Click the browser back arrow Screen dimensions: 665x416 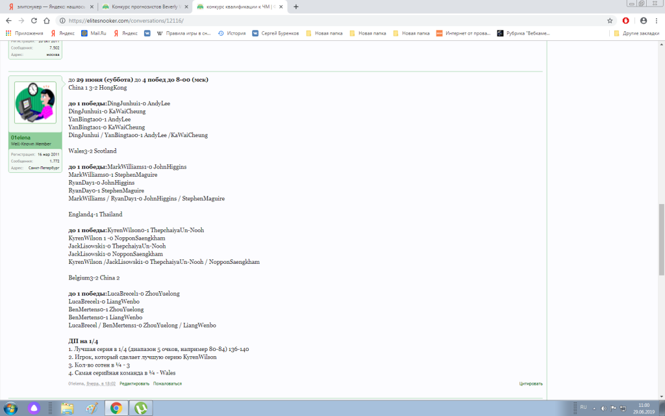[x=8, y=20]
